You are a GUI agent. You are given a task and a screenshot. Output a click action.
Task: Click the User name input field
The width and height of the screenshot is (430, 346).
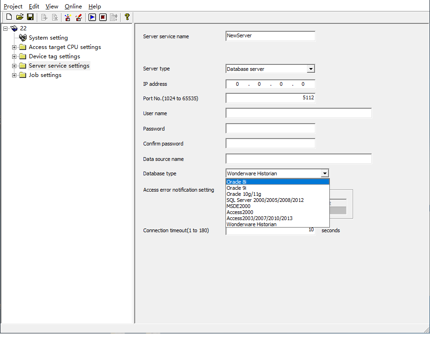(x=298, y=113)
